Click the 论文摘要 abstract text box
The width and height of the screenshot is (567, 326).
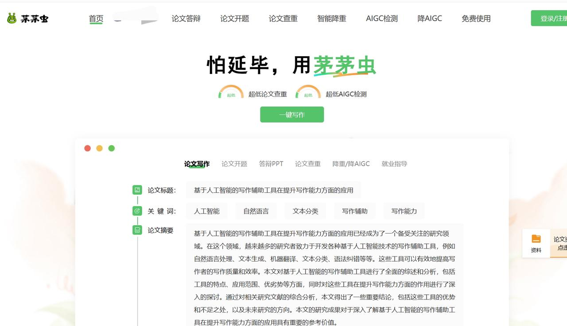pyautogui.click(x=325, y=275)
